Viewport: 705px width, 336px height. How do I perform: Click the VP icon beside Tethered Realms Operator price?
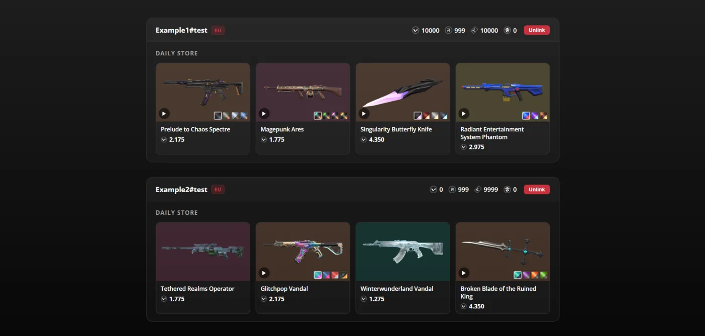pos(164,299)
